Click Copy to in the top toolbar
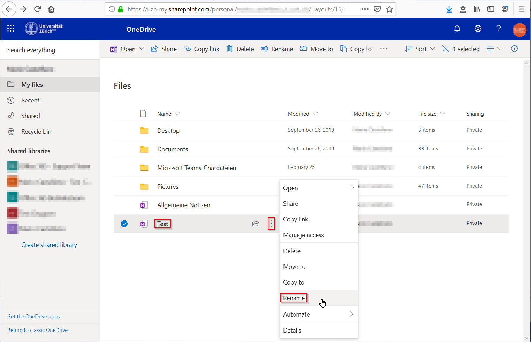 coord(356,49)
